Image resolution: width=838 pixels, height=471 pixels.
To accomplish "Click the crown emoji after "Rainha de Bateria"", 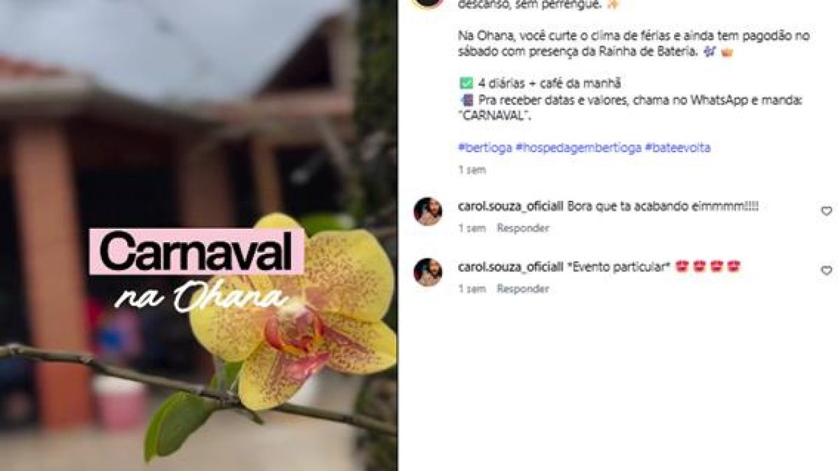I will point(726,52).
